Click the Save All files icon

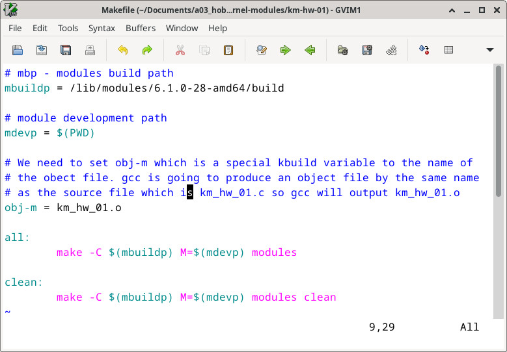tap(66, 50)
